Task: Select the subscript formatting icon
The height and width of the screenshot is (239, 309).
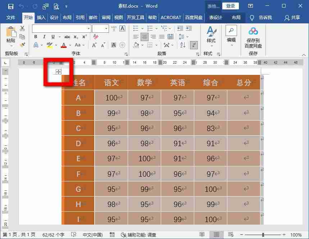Action: tap(76, 36)
